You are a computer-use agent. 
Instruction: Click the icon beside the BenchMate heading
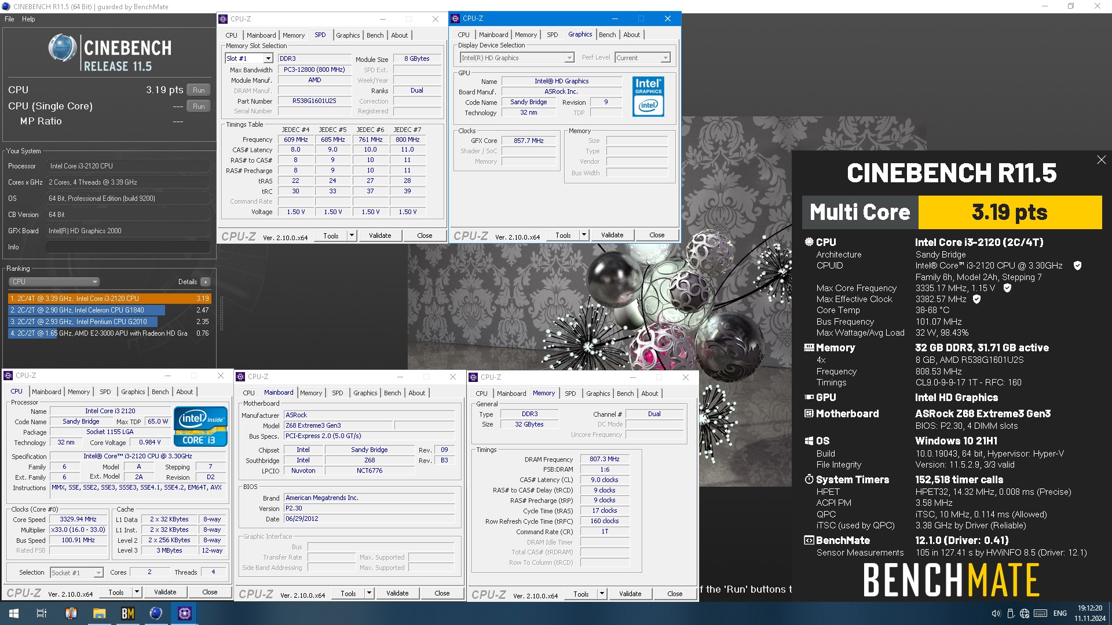[809, 540]
